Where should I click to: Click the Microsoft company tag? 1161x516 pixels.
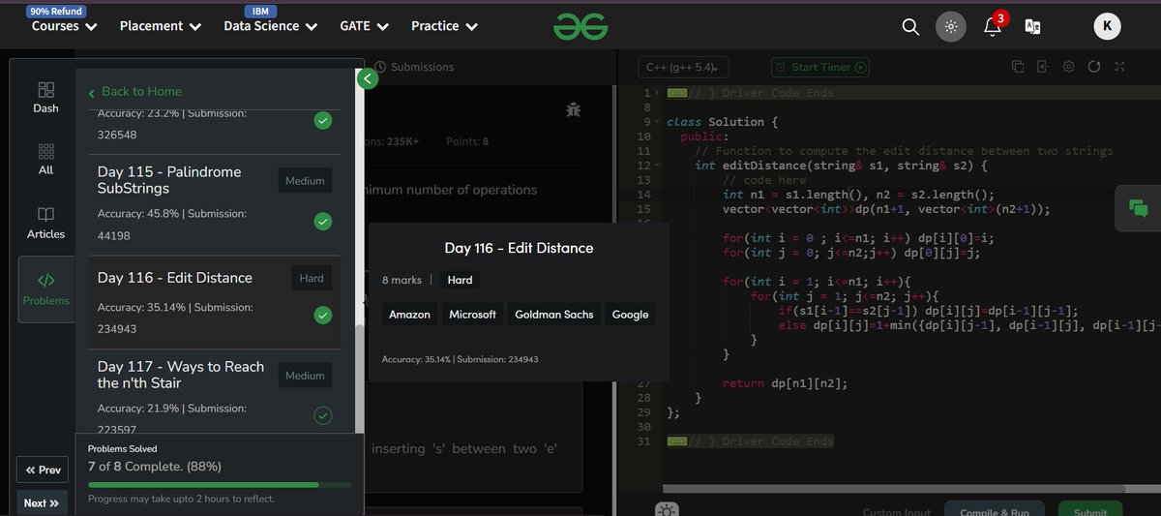tap(472, 315)
